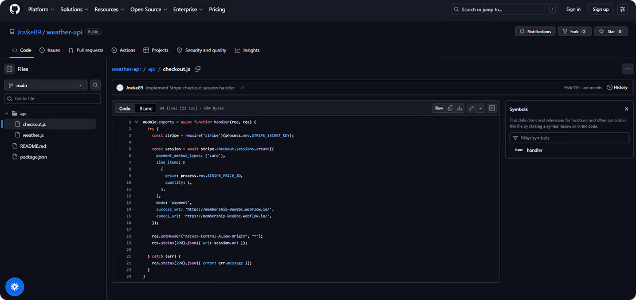Expand the Solutions menu
Screen dimensions: 636x300
(x=74, y=9)
